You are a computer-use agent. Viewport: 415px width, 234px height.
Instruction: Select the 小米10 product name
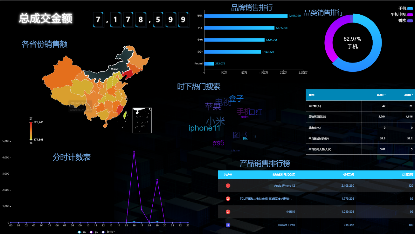[290, 212]
